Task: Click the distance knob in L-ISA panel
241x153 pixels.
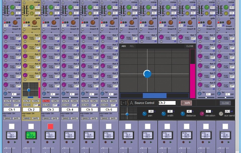Action: click(183, 114)
